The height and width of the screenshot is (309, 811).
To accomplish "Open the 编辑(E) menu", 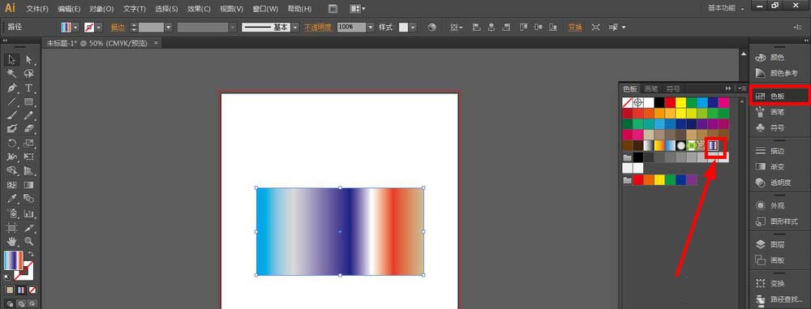I will [69, 9].
